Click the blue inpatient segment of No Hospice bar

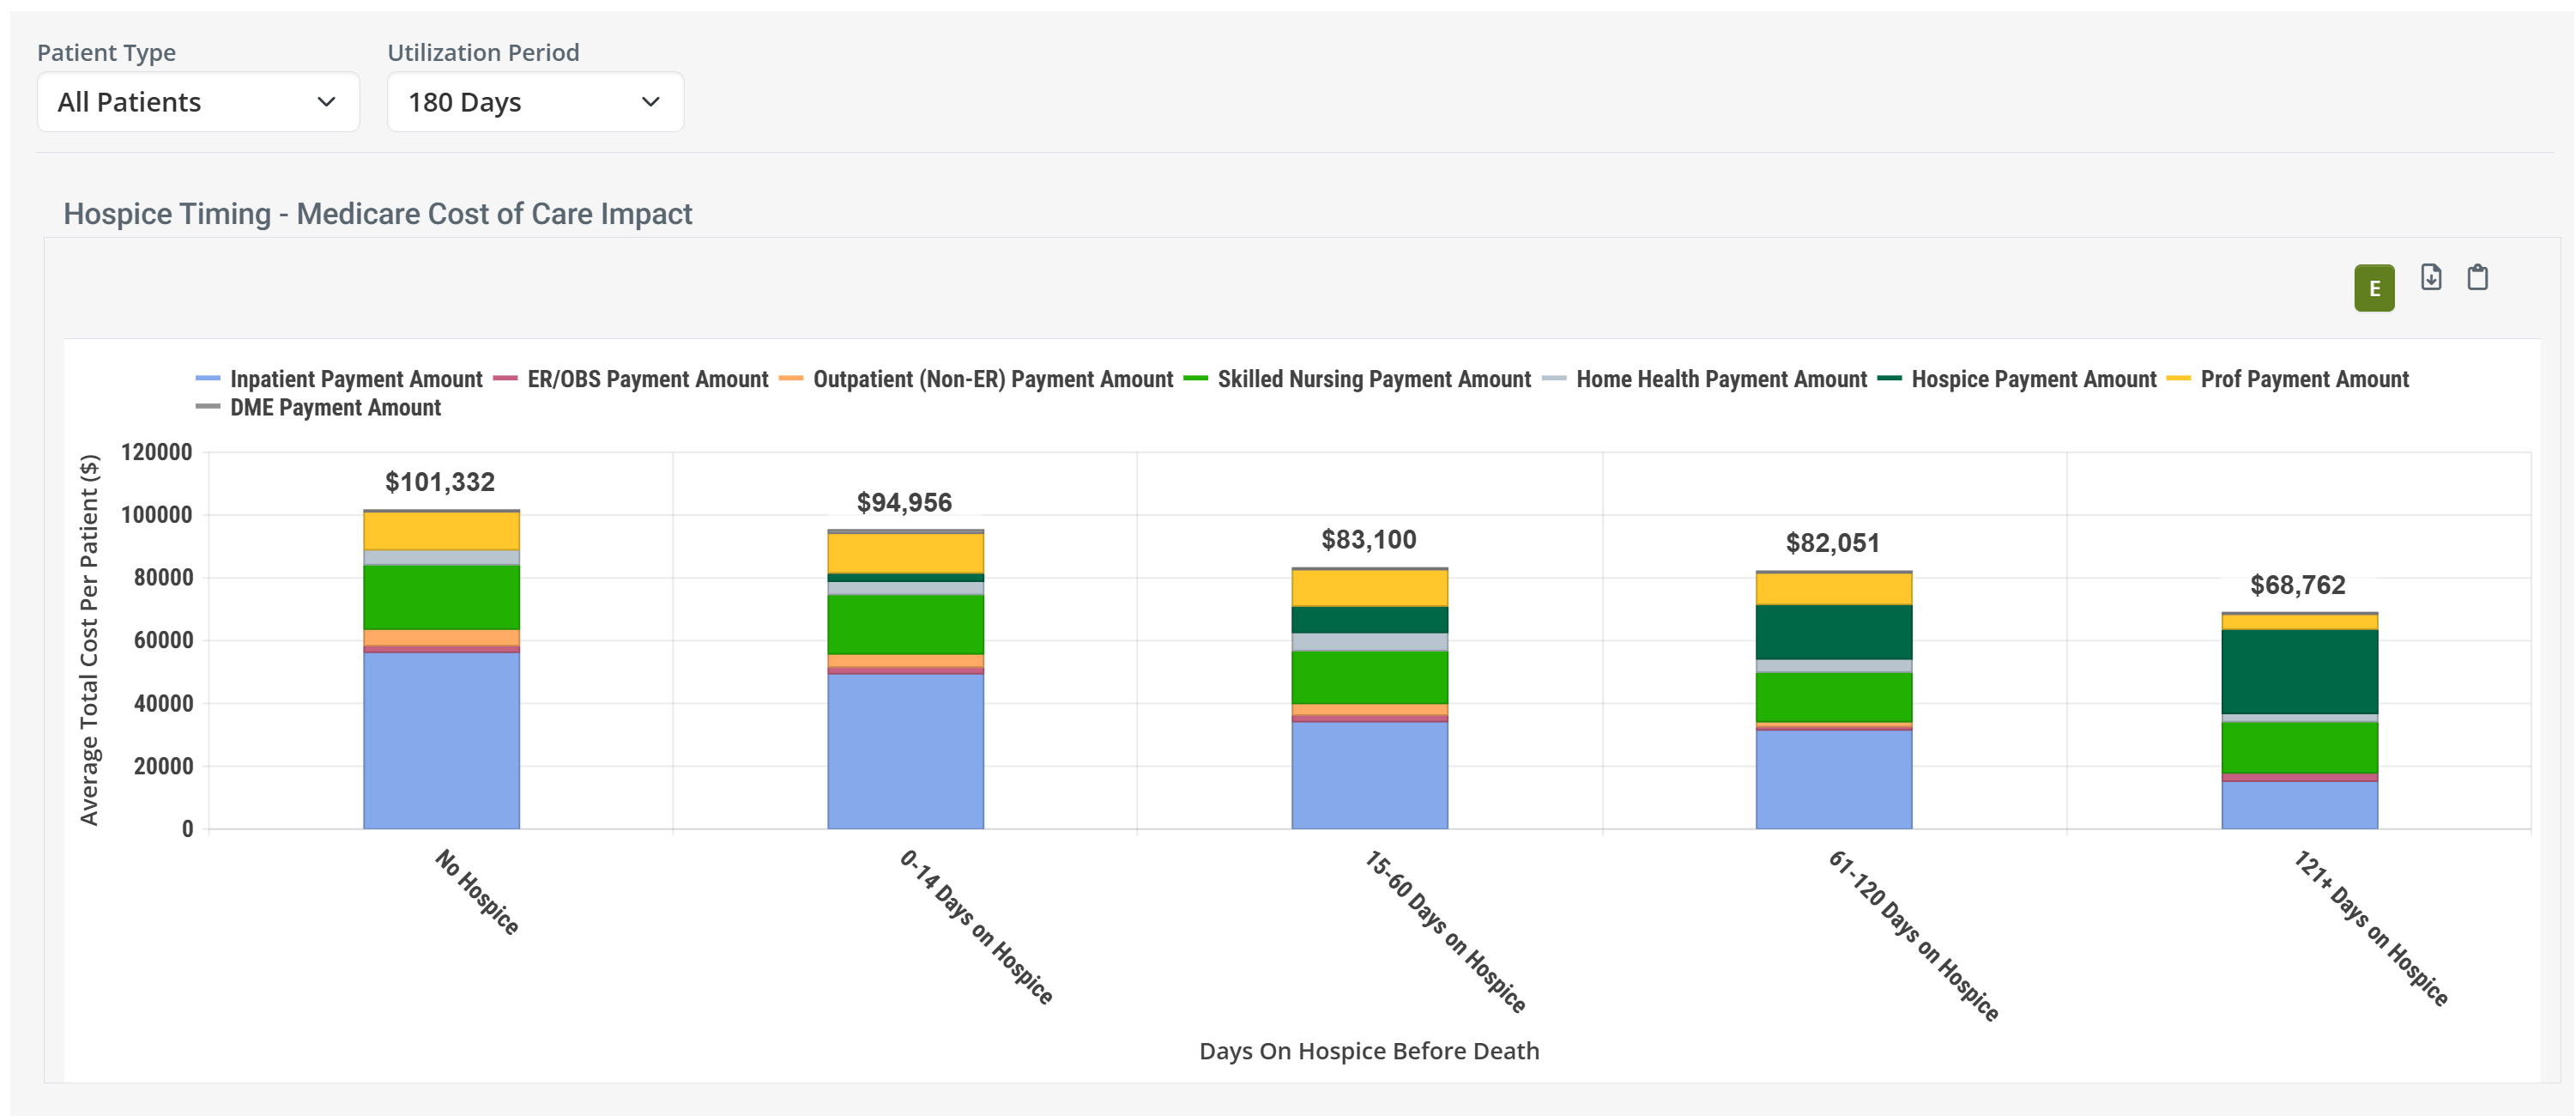pyautogui.click(x=441, y=740)
